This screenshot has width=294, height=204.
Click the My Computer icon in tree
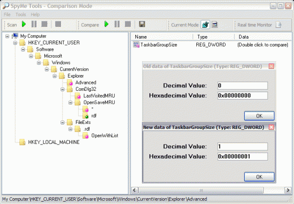click(15, 36)
